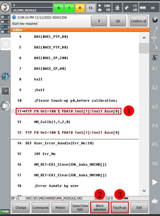Open the Edit menu

point(139,207)
